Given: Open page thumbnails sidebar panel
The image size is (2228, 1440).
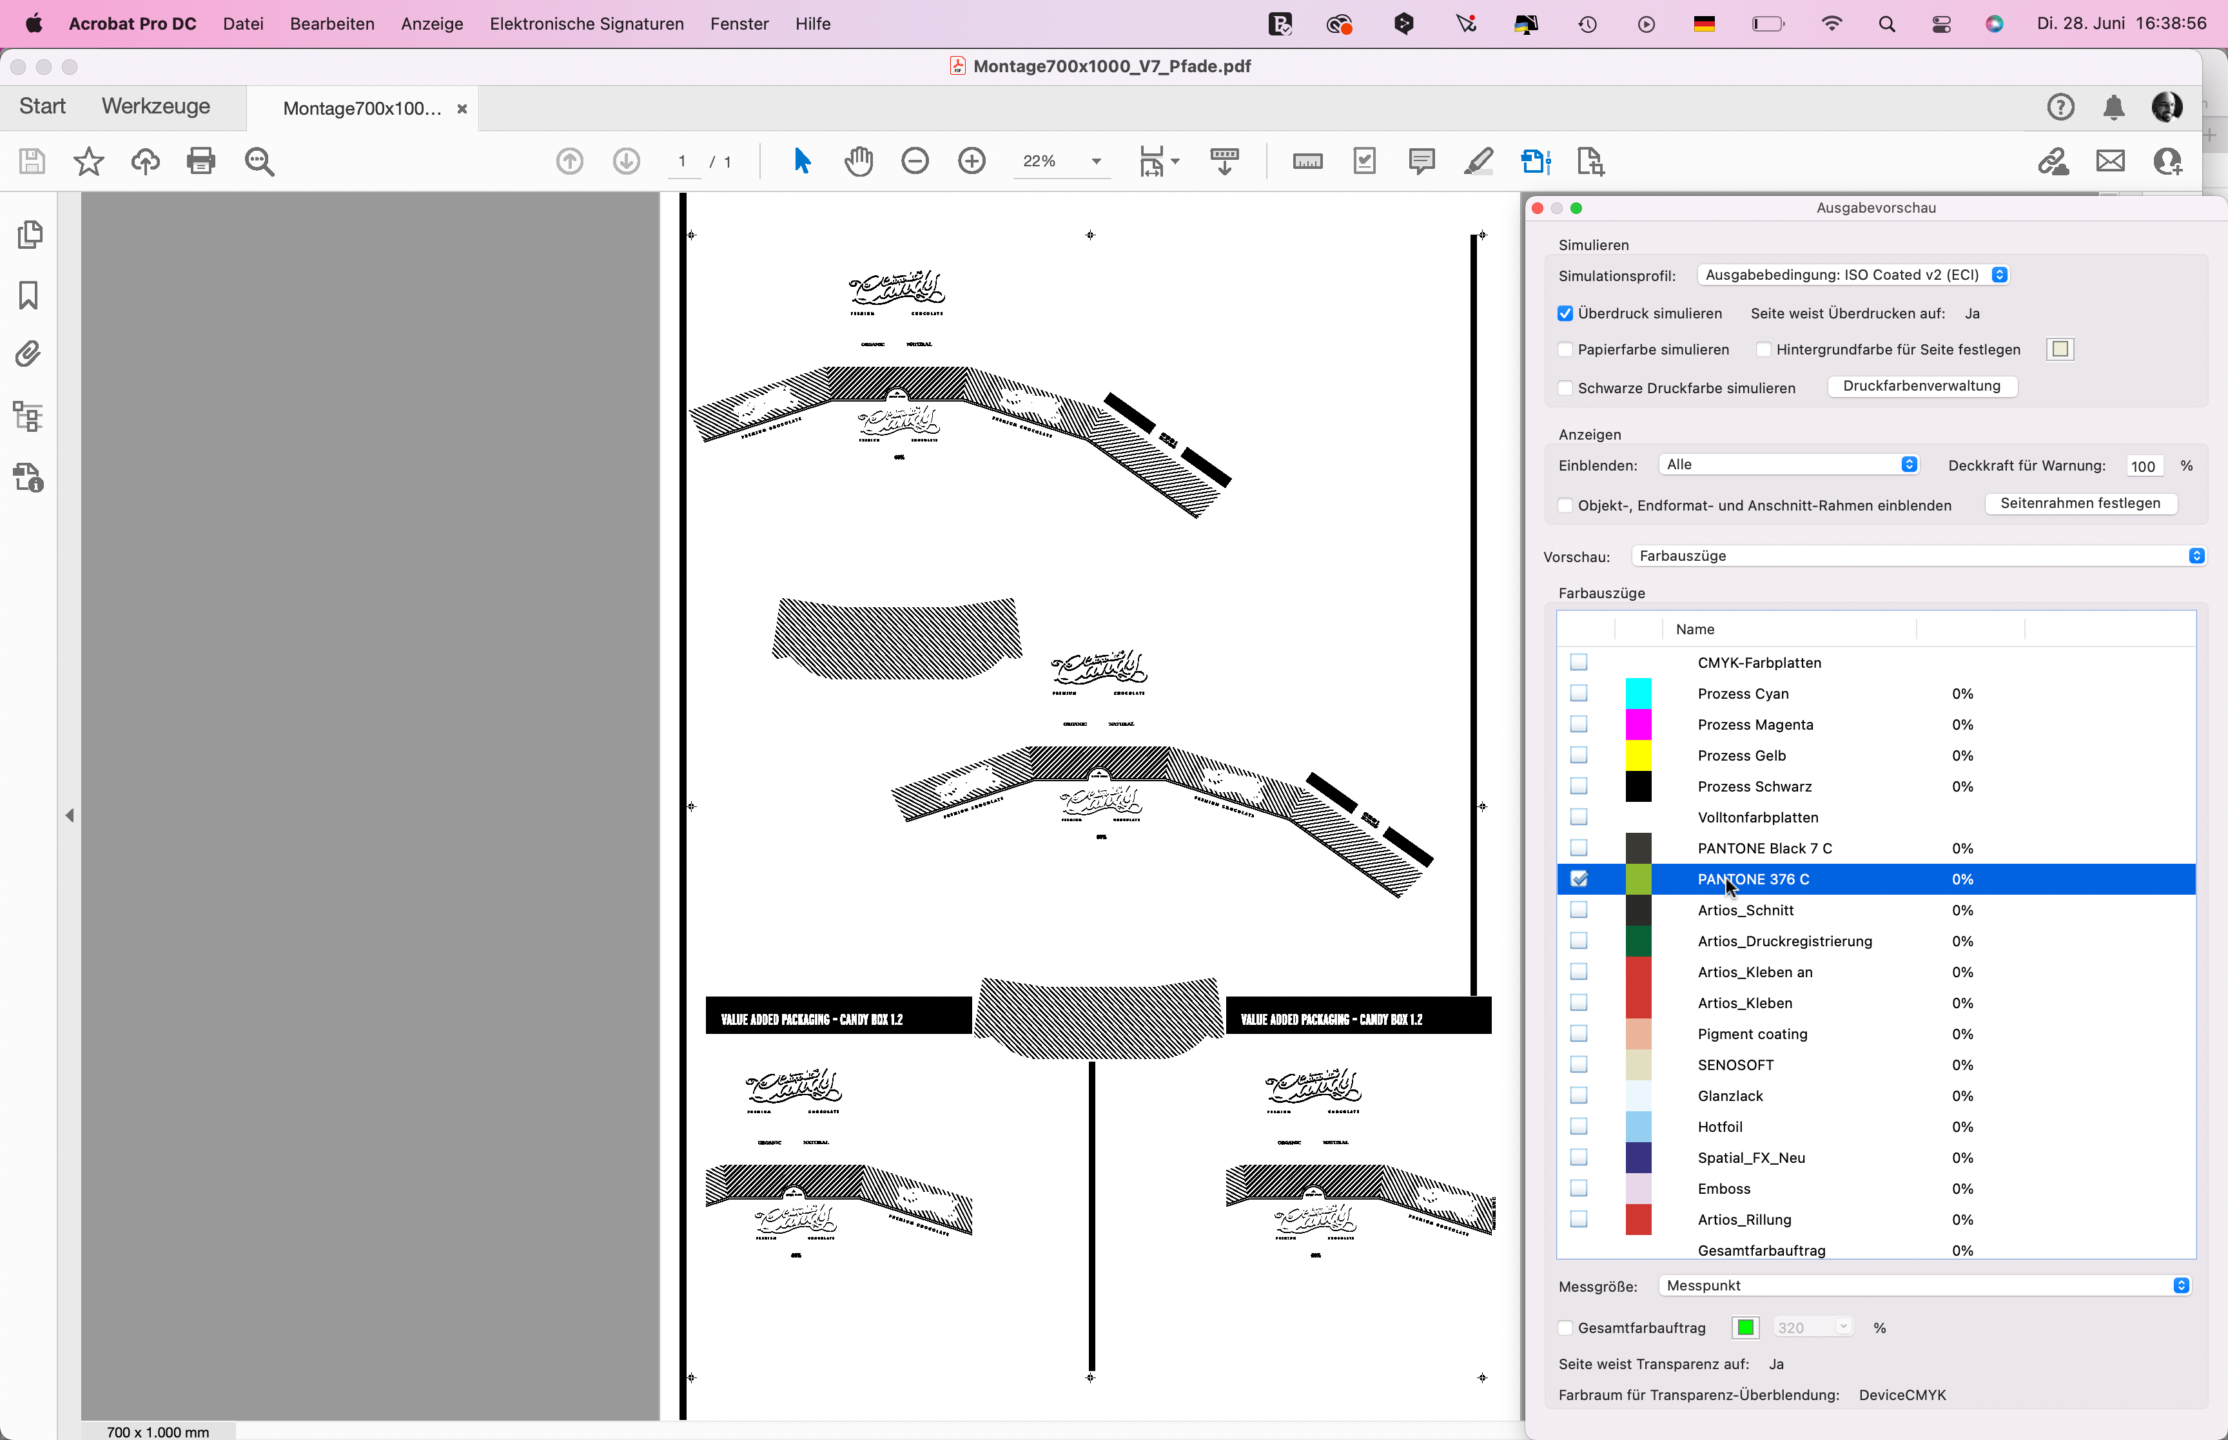Looking at the screenshot, I should (x=29, y=235).
